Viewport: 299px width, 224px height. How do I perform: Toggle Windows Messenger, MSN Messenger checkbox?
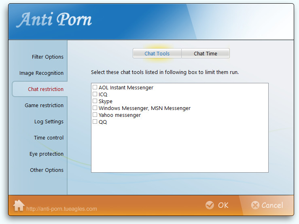coord(95,108)
